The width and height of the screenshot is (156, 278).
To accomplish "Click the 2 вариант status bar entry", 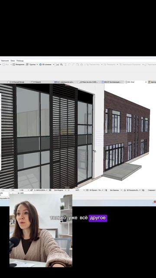I will tap(151, 190).
